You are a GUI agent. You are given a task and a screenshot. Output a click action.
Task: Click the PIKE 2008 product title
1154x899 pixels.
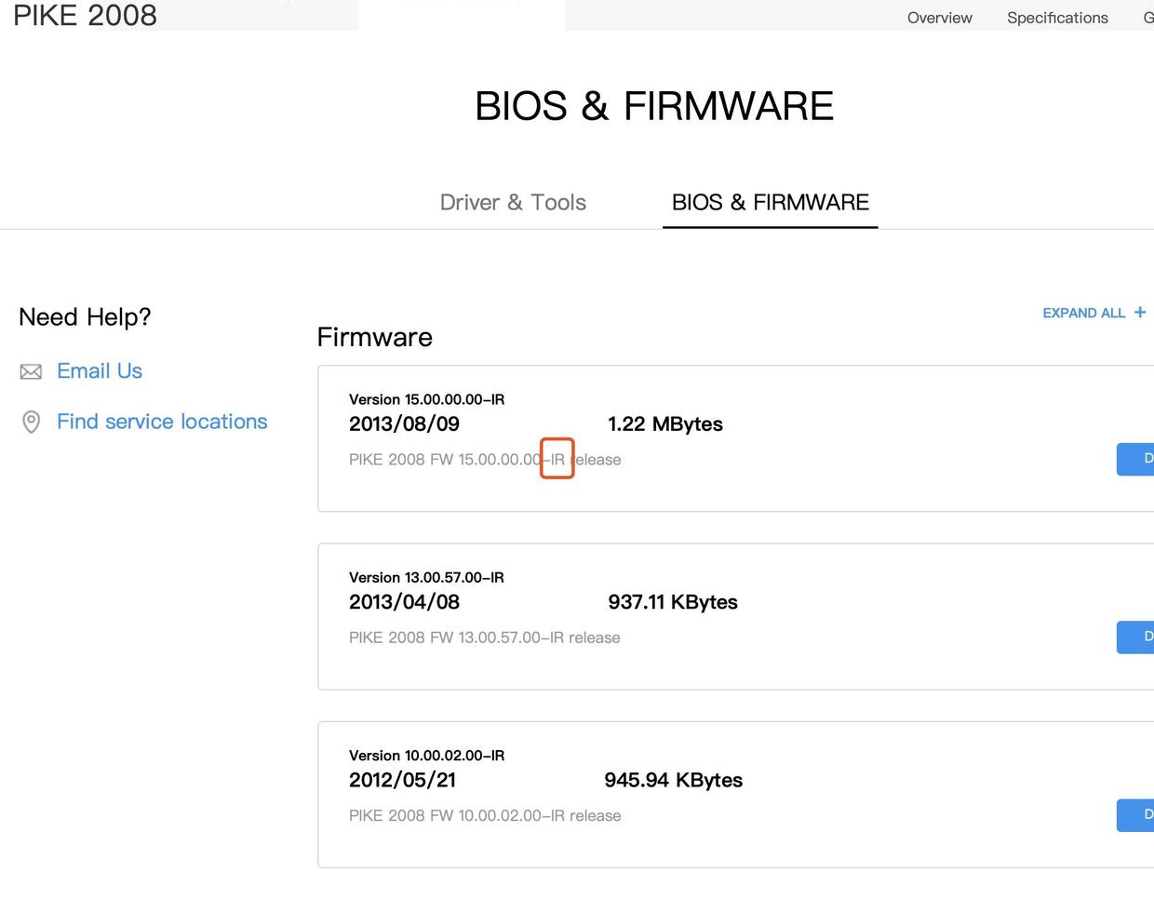click(85, 16)
